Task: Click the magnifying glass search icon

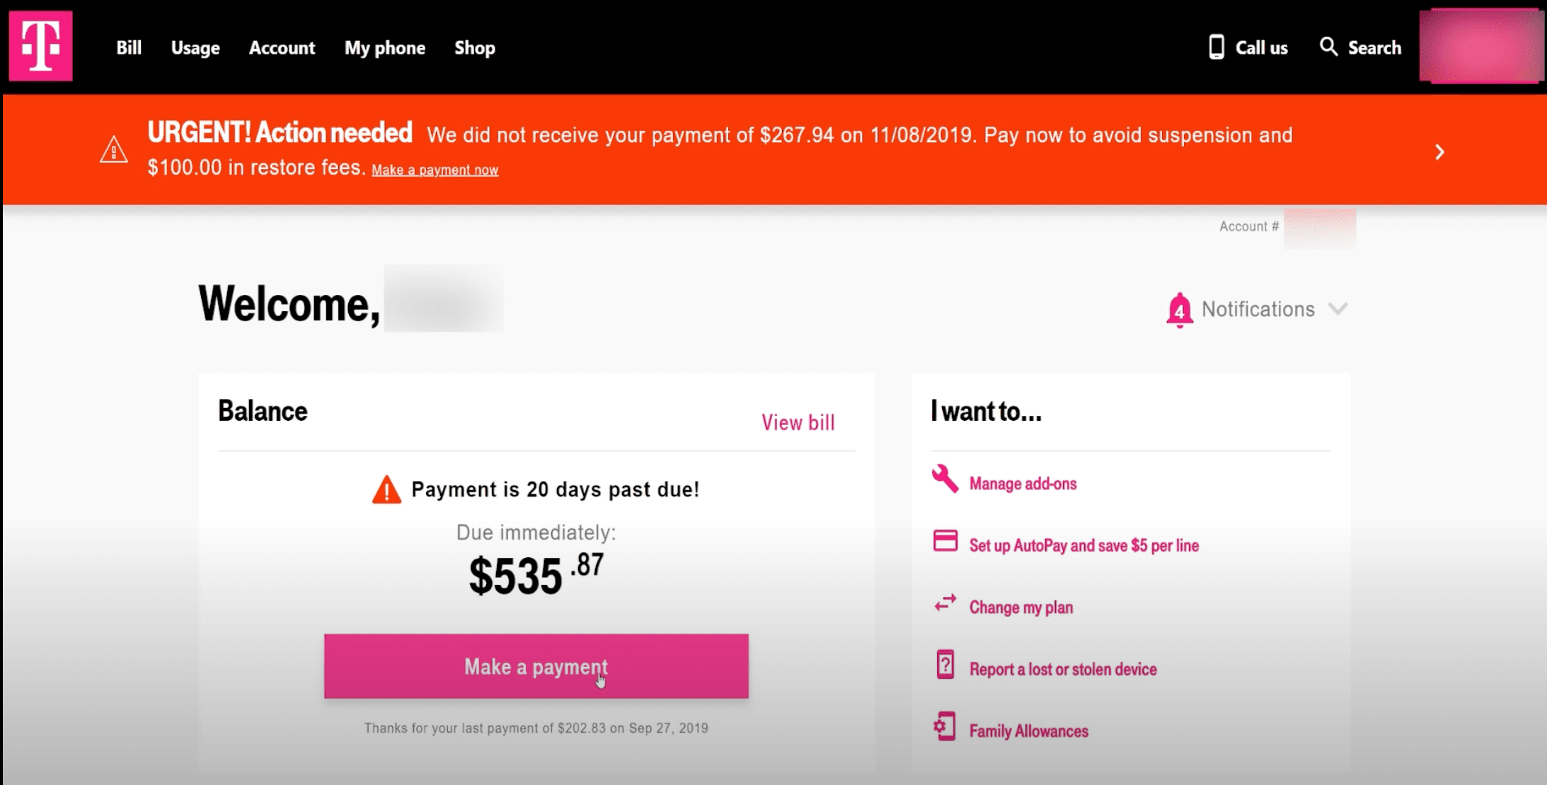Action: click(1328, 47)
